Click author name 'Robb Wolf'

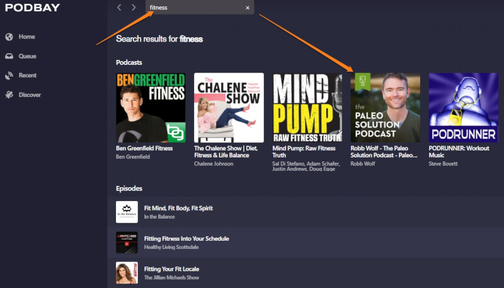pyautogui.click(x=363, y=164)
